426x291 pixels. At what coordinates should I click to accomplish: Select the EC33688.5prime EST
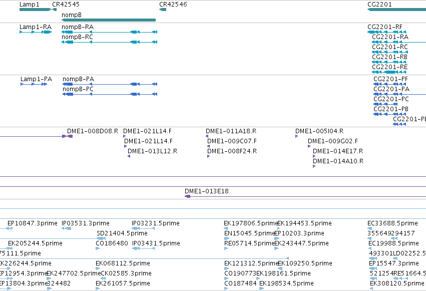click(x=369, y=228)
